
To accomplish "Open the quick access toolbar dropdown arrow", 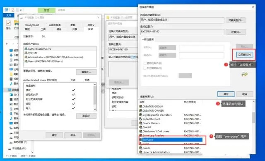I will coord(21,10).
